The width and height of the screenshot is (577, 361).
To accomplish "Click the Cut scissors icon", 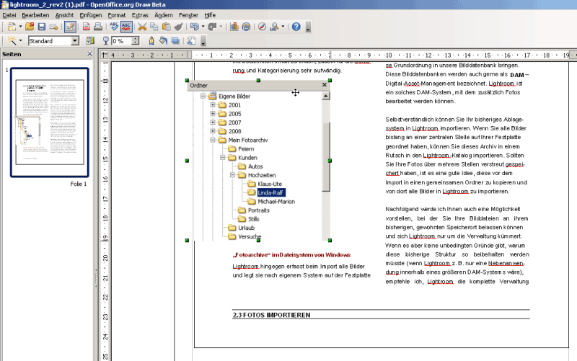I will pos(142,27).
